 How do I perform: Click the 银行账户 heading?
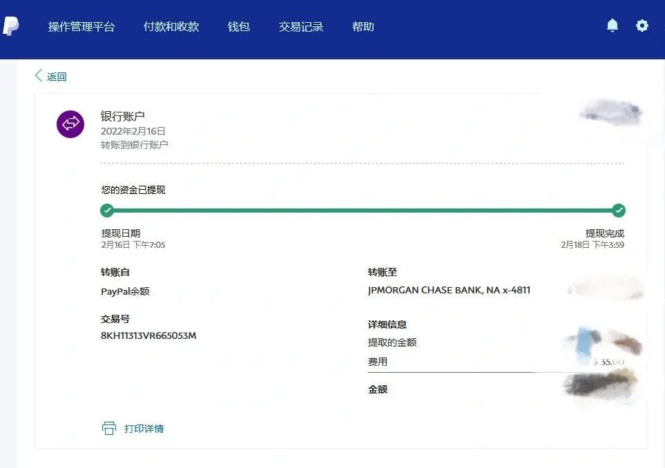122,116
